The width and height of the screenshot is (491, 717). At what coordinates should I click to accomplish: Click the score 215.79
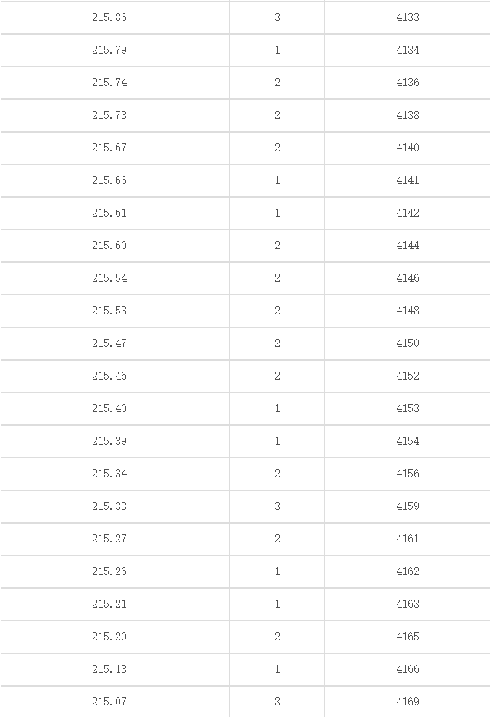[x=109, y=50]
